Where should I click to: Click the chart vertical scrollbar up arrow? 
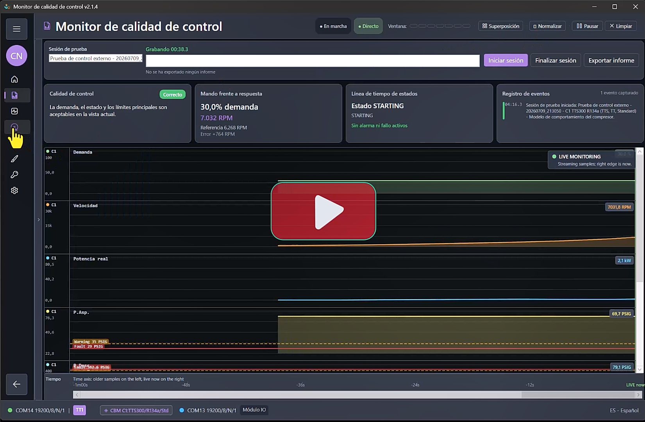[640, 151]
